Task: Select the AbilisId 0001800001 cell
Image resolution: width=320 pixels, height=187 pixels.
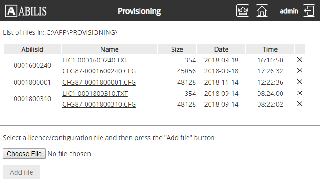Action: [32, 82]
